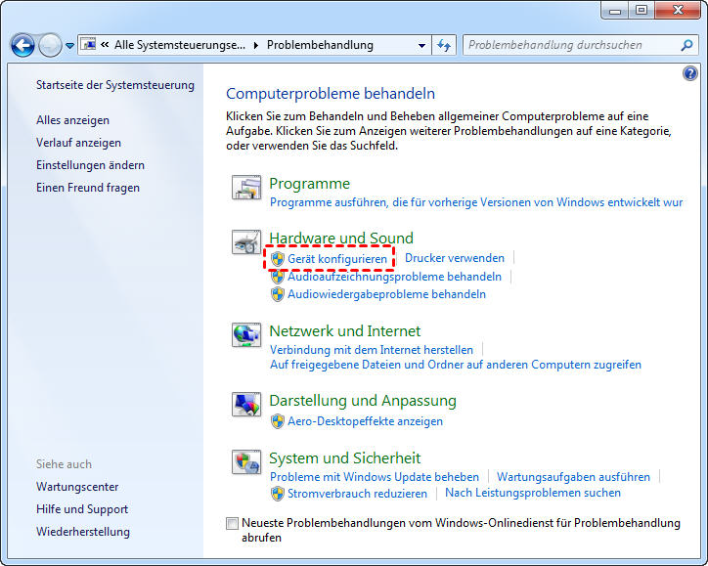Click the control panel icon in address bar
Screen dimensions: 708x566
tap(89, 44)
